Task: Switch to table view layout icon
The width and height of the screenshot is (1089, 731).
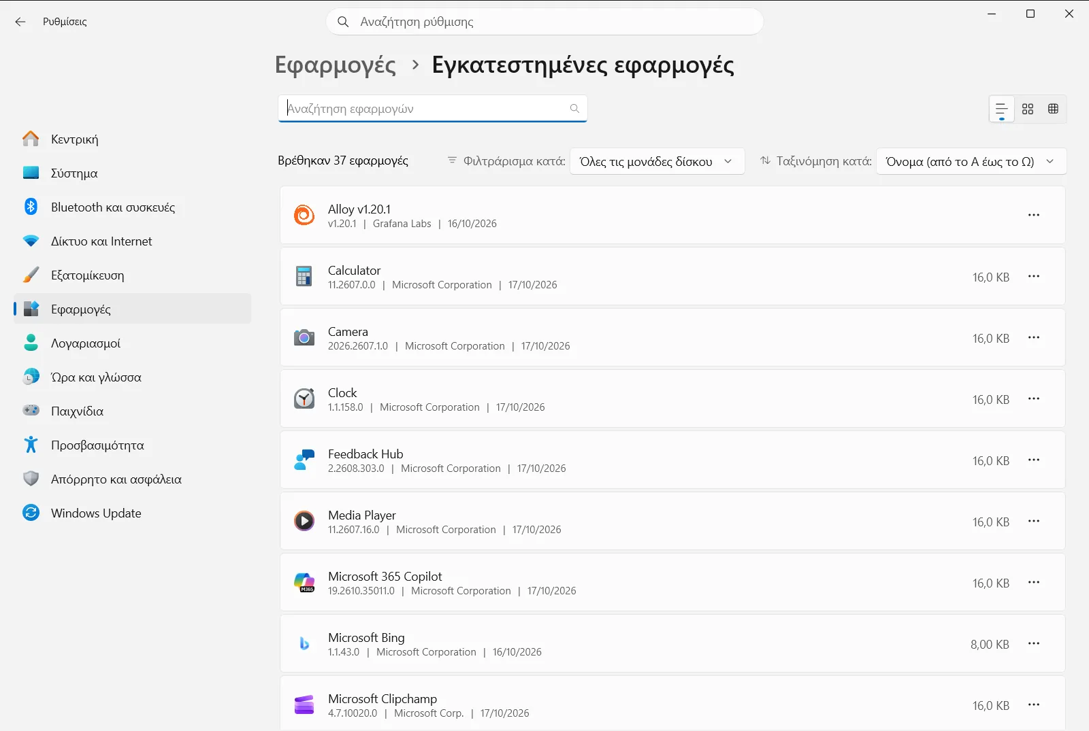Action: [x=1054, y=109]
